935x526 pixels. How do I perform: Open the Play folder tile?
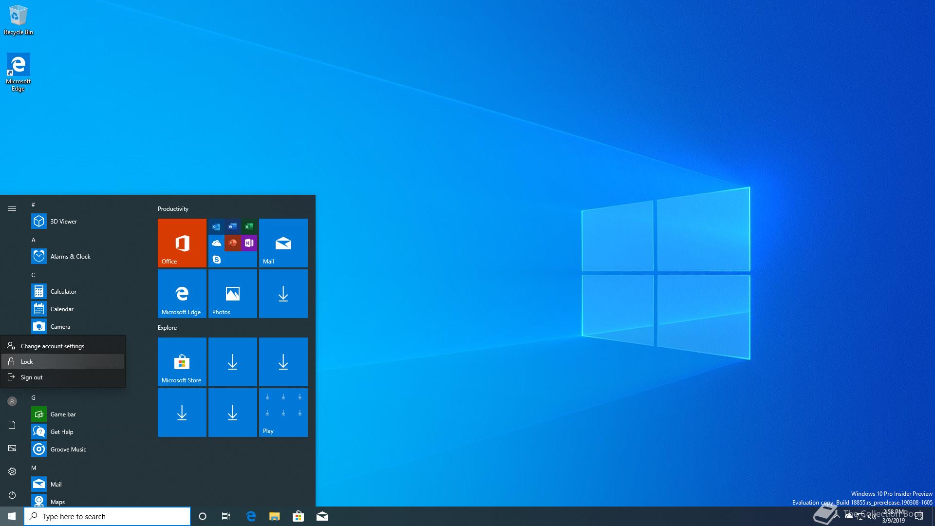(x=283, y=413)
